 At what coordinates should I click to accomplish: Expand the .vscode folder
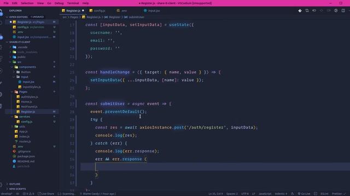[x=23, y=47]
